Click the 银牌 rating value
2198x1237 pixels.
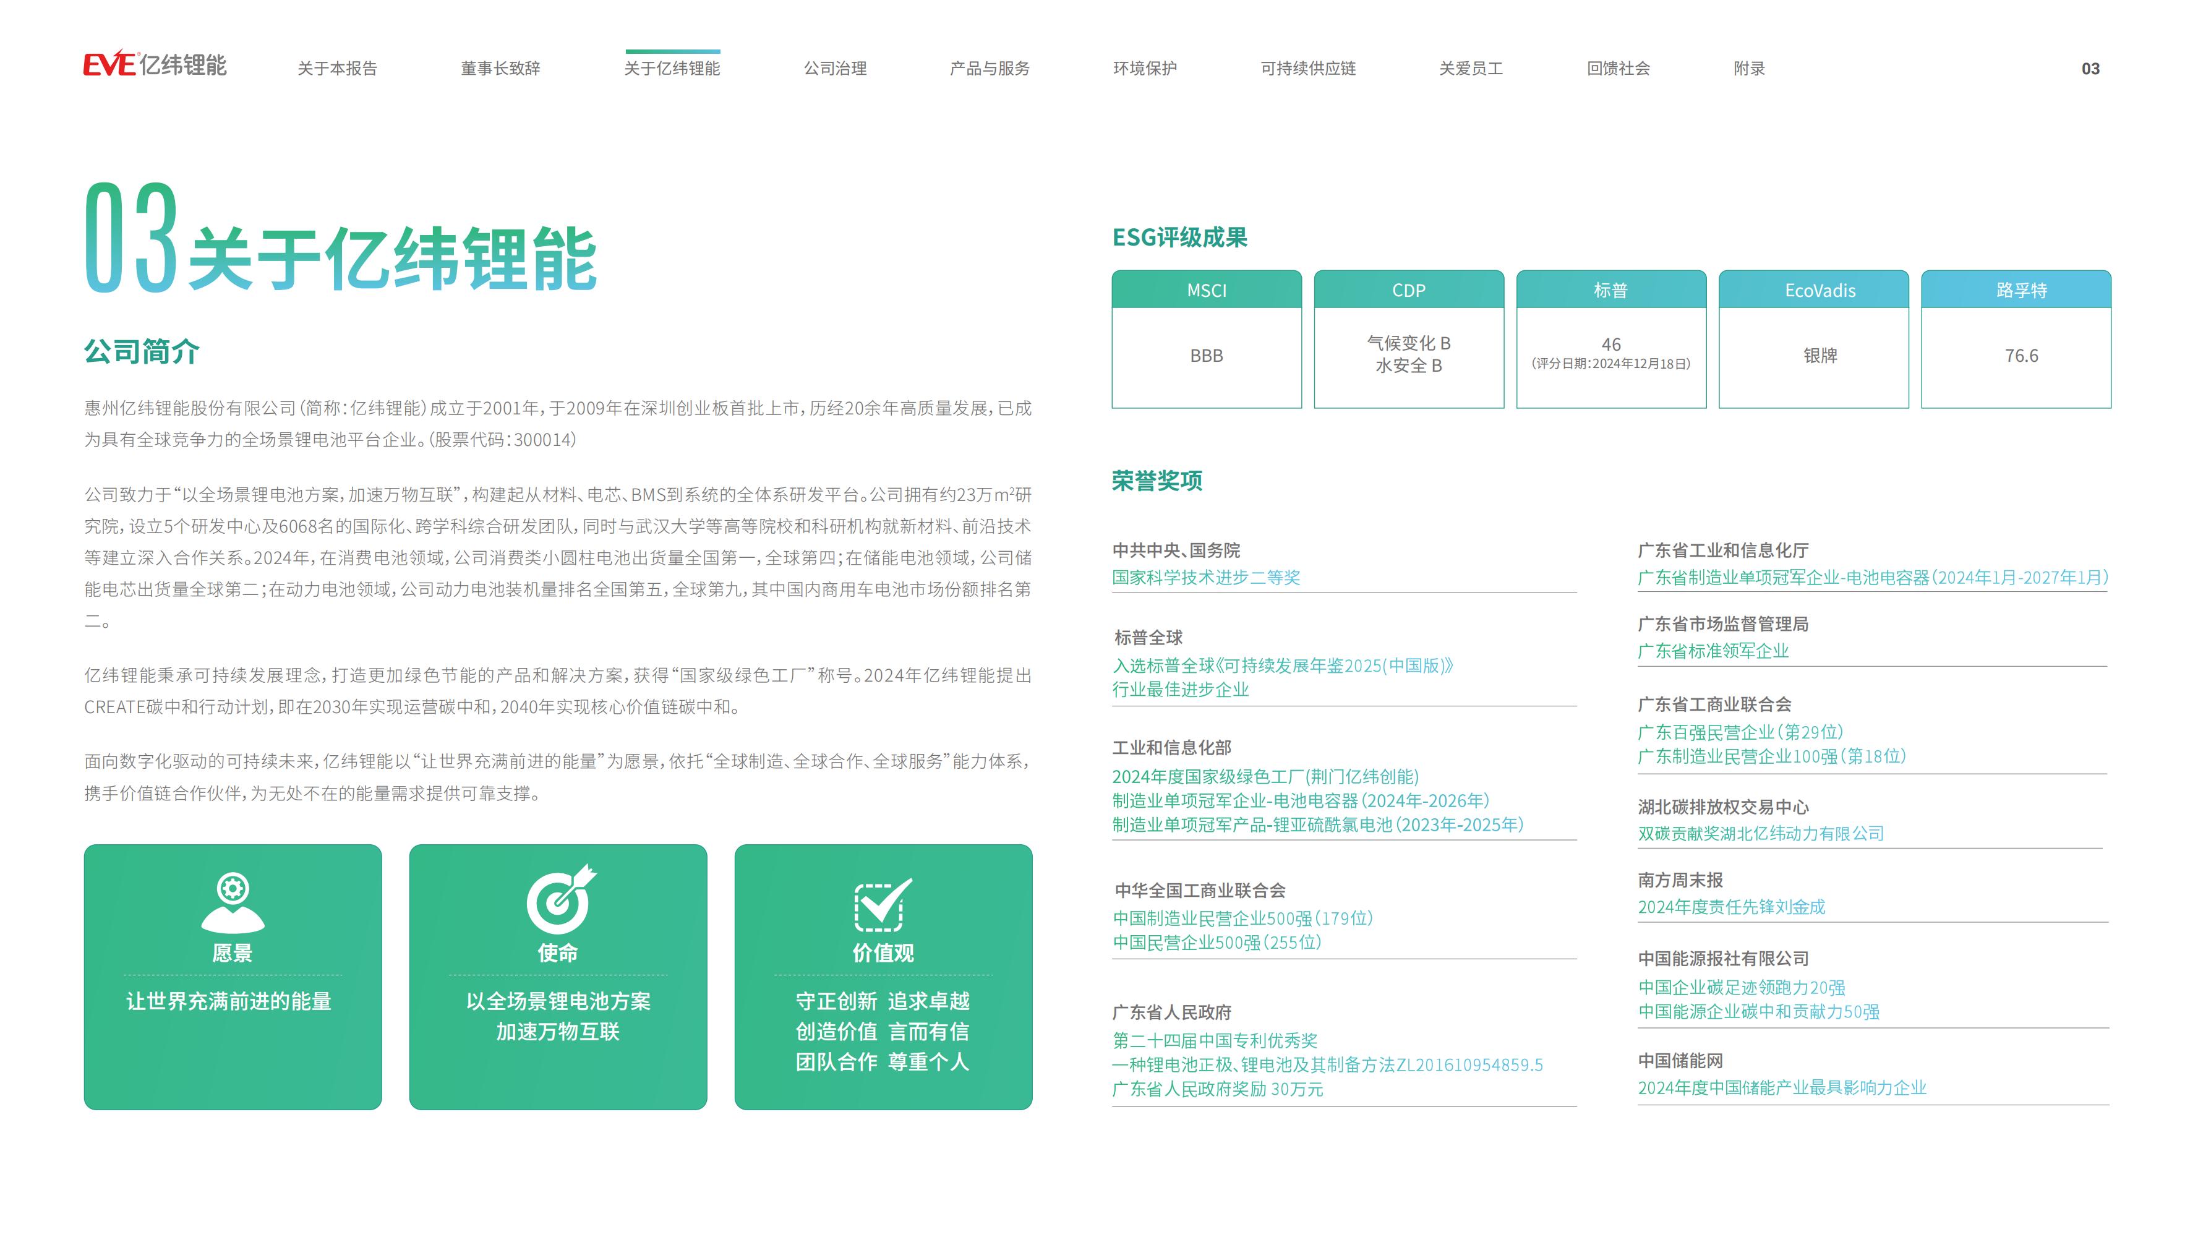coord(1820,356)
